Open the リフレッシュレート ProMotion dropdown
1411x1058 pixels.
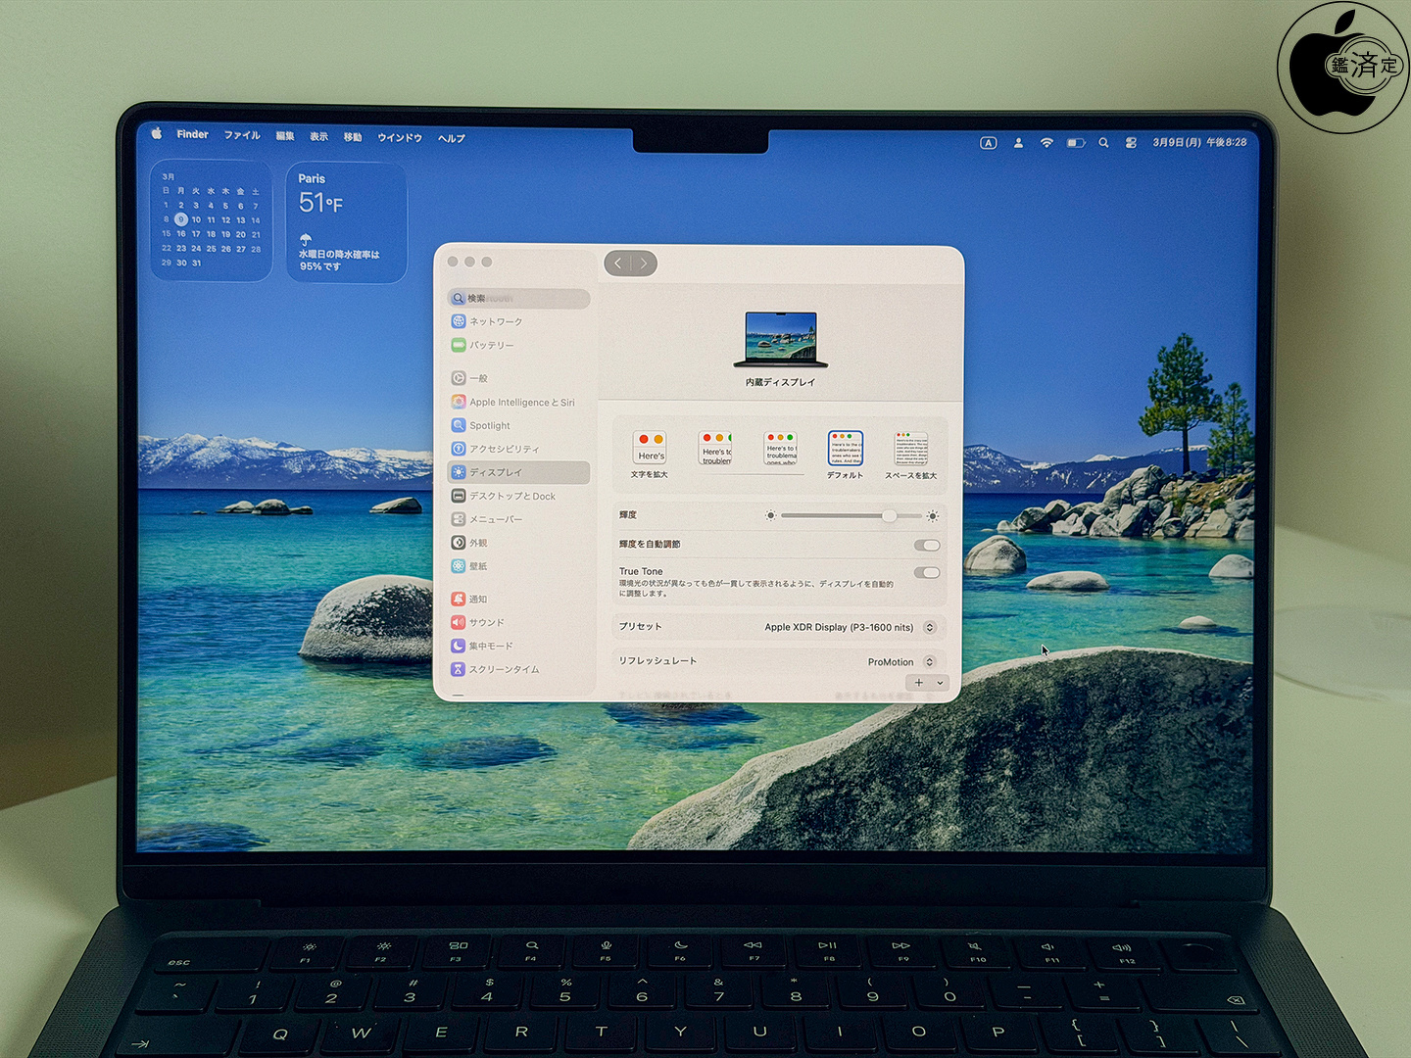coord(929,662)
